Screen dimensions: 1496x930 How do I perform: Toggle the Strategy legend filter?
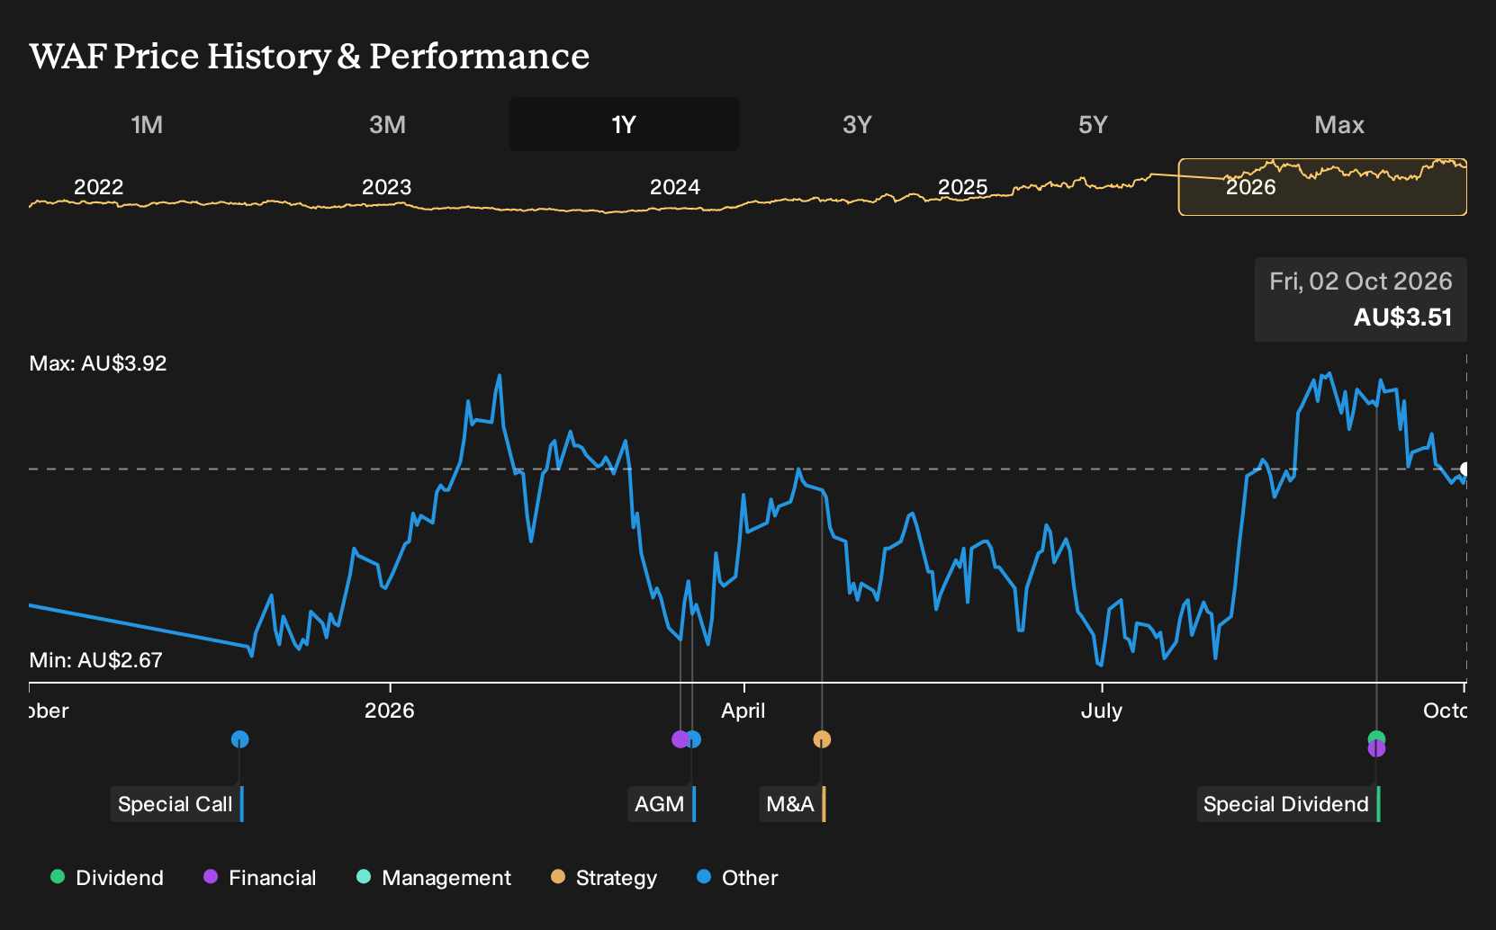604,878
